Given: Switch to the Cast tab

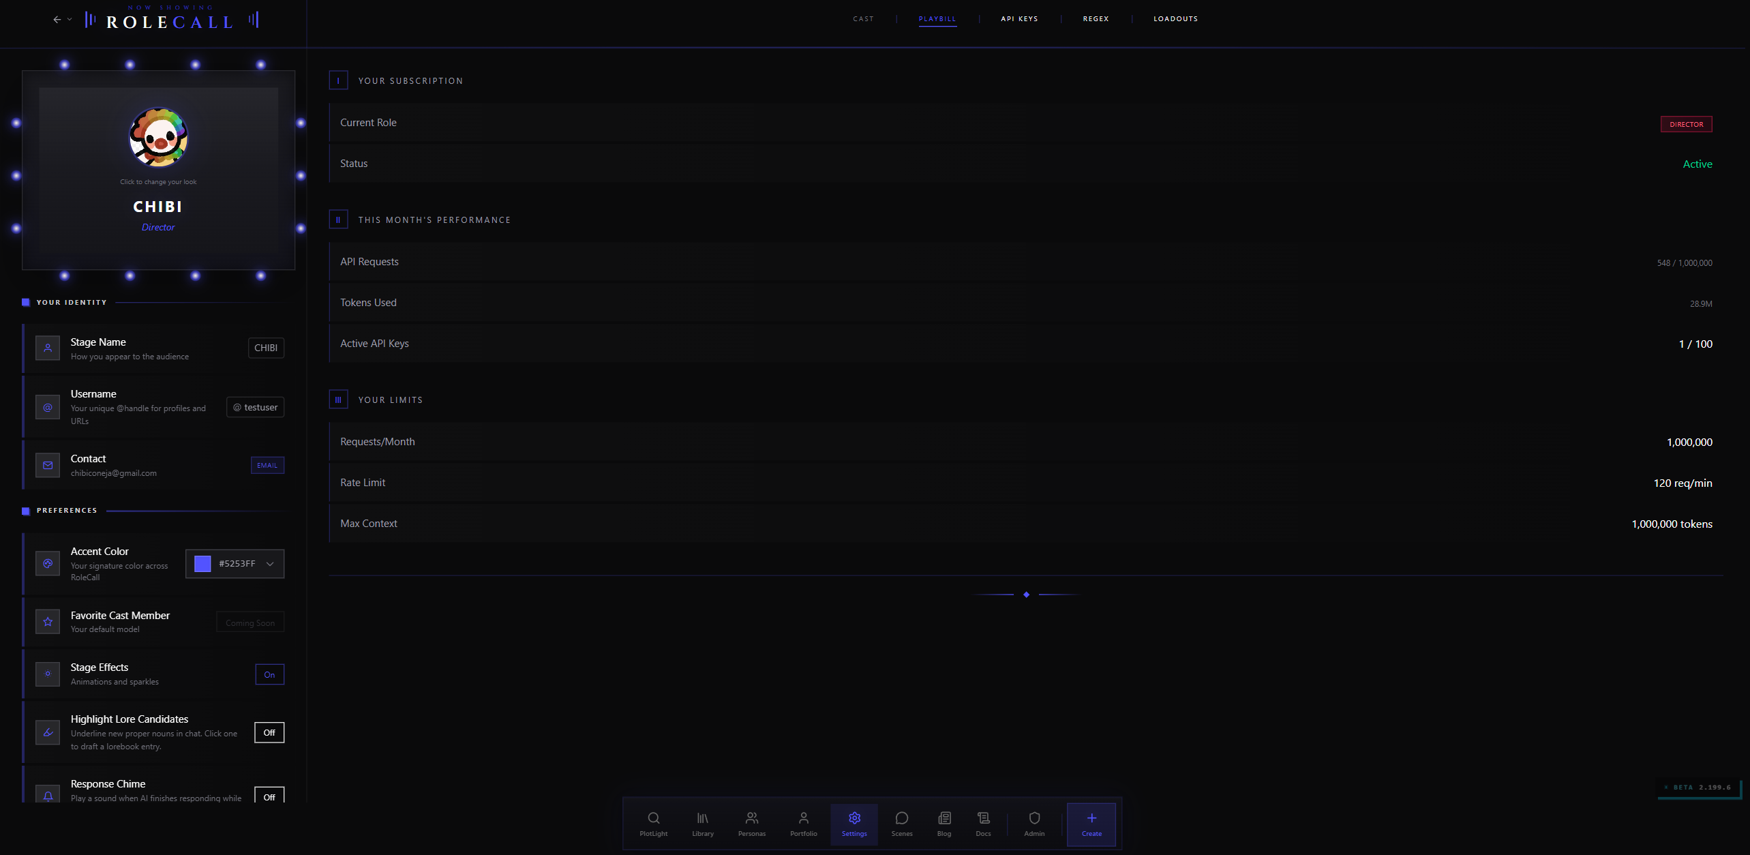Looking at the screenshot, I should pos(863,19).
